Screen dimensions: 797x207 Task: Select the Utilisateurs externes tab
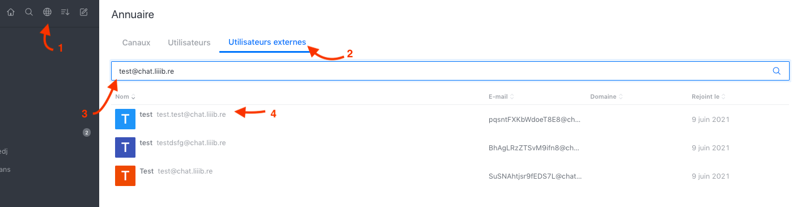[267, 43]
